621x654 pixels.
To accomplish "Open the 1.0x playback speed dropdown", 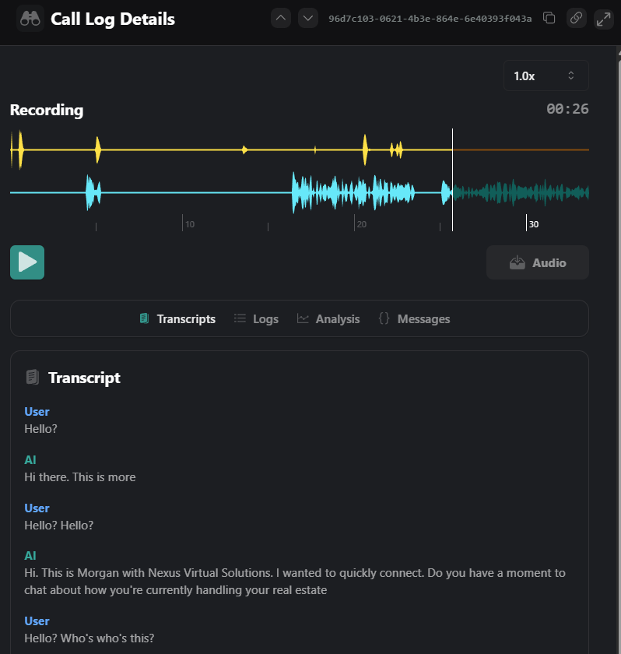I will (x=546, y=76).
